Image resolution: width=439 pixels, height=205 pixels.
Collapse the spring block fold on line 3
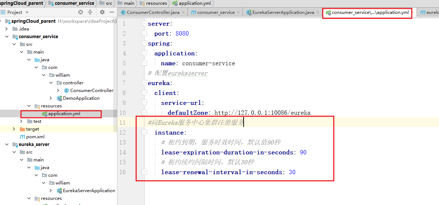click(x=144, y=44)
